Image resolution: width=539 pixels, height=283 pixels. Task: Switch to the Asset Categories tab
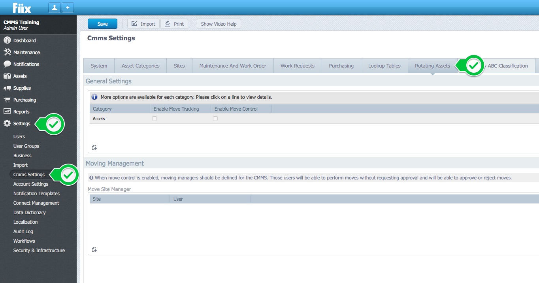coord(140,66)
